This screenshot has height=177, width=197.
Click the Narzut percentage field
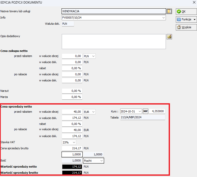[72, 91]
